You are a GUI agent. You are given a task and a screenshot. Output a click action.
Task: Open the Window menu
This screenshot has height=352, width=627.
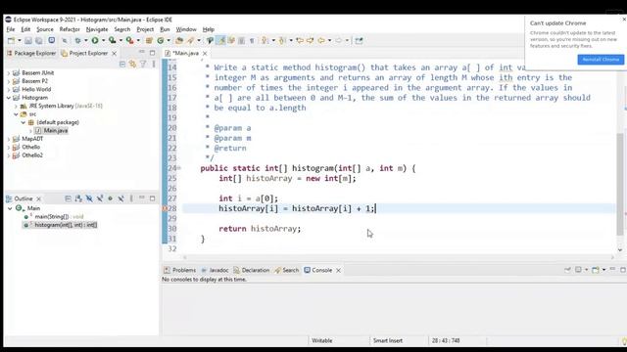pos(186,29)
